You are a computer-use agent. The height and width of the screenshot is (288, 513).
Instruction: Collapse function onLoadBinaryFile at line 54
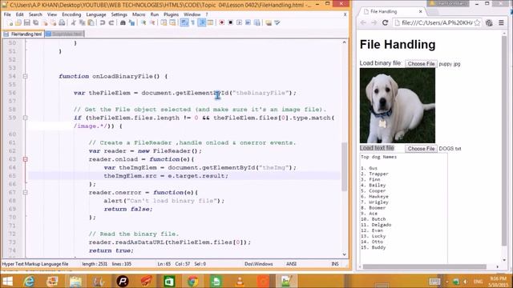pyautogui.click(x=25, y=76)
